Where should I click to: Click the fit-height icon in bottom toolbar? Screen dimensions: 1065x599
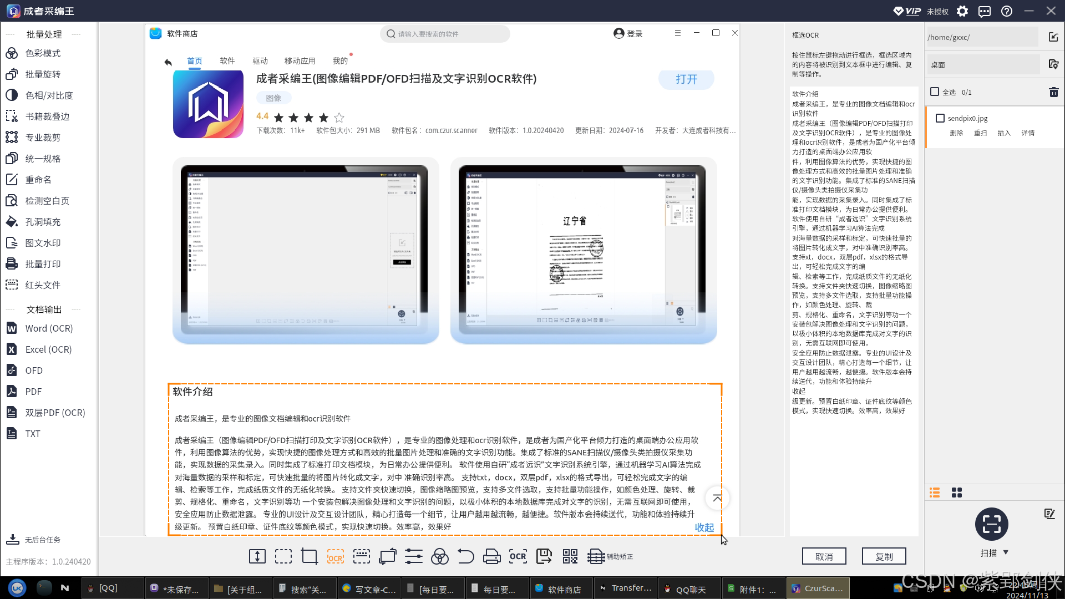pyautogui.click(x=257, y=556)
